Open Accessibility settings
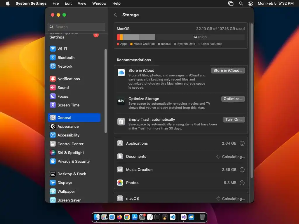Viewport: 299px width, 224px height. (x=74, y=135)
